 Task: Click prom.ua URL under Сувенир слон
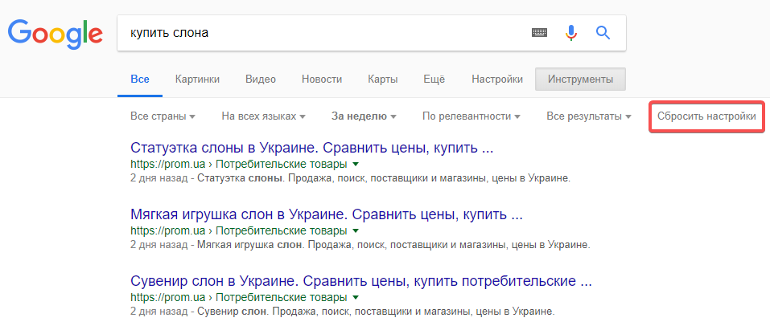pyautogui.click(x=239, y=298)
